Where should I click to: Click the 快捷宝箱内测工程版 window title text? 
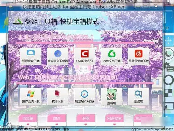tap(74, 7)
